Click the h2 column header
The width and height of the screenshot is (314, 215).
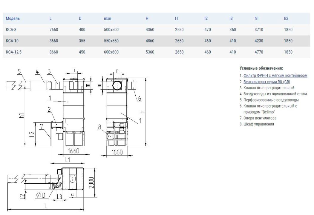click(x=286, y=19)
